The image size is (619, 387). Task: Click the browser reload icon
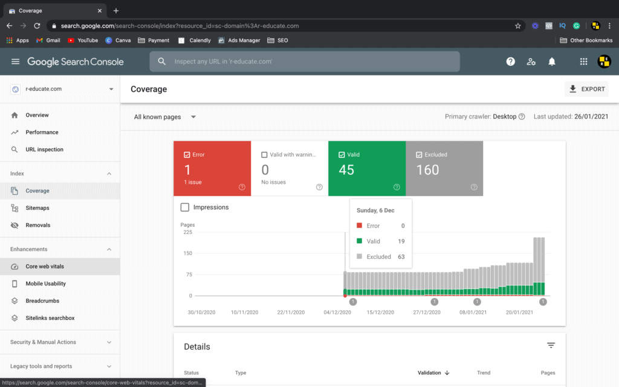37,26
